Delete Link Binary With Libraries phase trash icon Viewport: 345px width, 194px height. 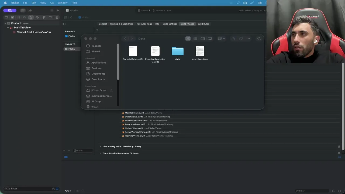pyautogui.click(x=339, y=147)
